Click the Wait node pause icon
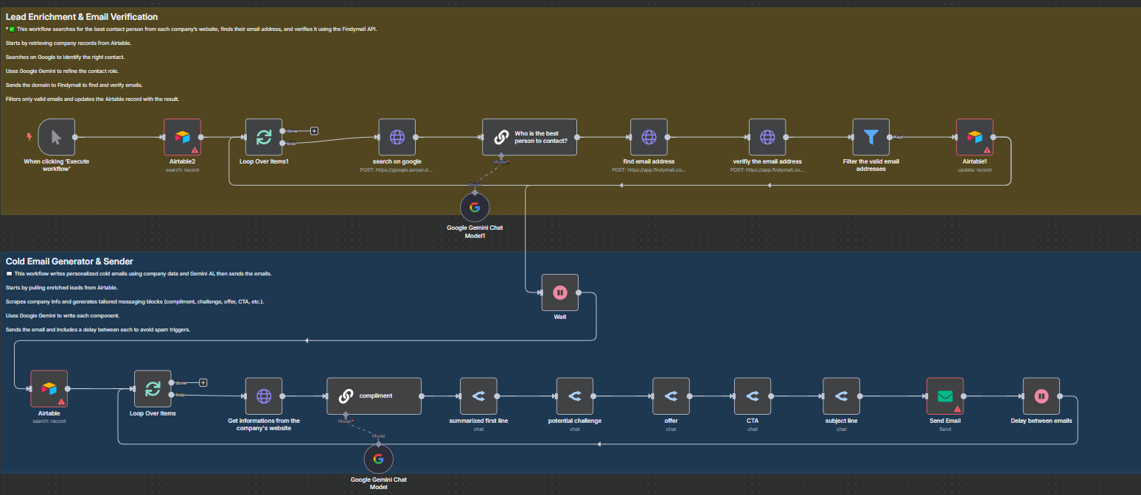The image size is (1141, 495). (x=560, y=292)
